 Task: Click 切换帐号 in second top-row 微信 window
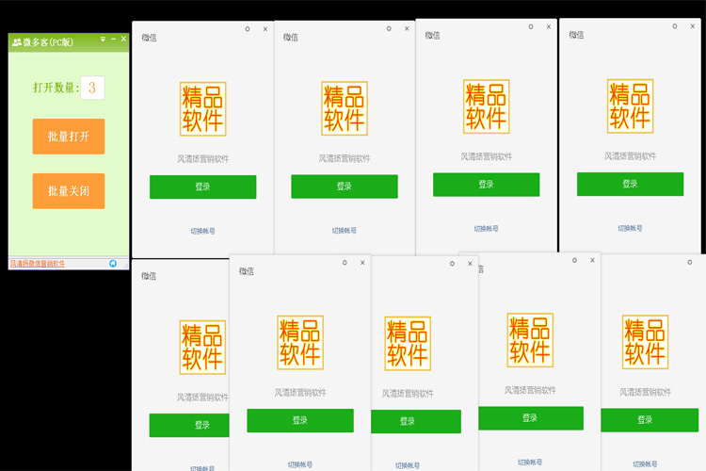pos(345,230)
